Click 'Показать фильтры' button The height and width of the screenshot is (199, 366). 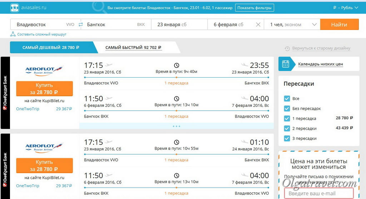254,8
